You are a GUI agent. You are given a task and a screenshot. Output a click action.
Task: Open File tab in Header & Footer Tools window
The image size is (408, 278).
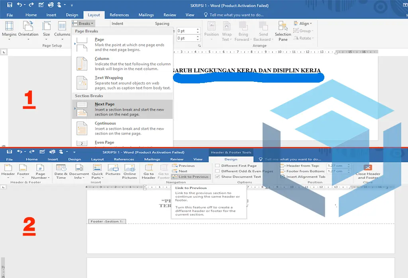click(10, 159)
